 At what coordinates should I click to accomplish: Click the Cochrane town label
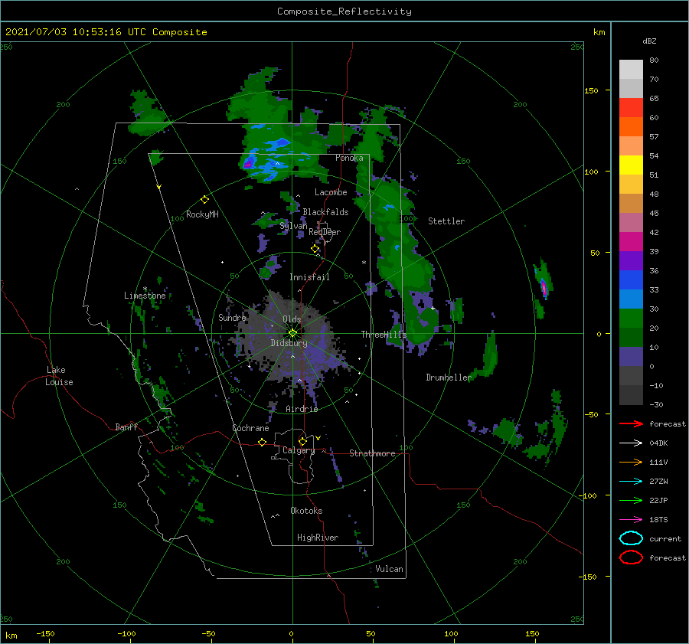point(250,428)
